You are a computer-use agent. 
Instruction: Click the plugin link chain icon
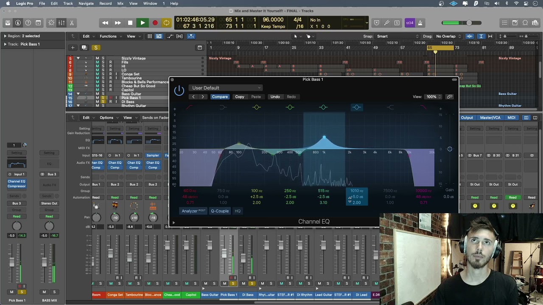(450, 97)
